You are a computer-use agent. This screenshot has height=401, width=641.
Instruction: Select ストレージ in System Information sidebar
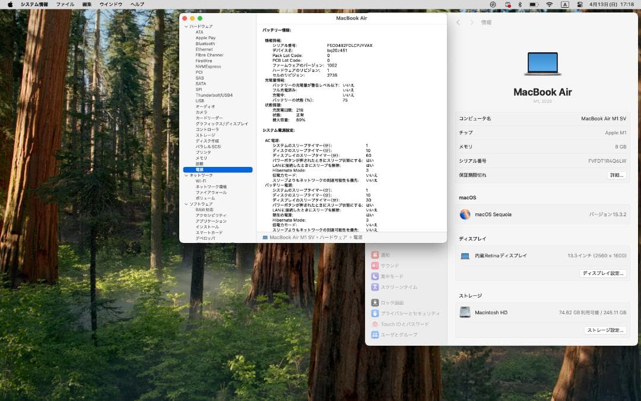(x=205, y=135)
